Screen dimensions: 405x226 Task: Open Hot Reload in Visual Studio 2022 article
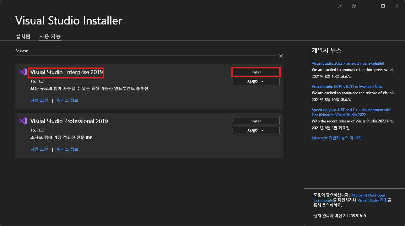tap(352, 112)
